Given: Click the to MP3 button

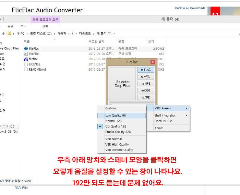Looking at the screenshot, I should pos(146,84).
